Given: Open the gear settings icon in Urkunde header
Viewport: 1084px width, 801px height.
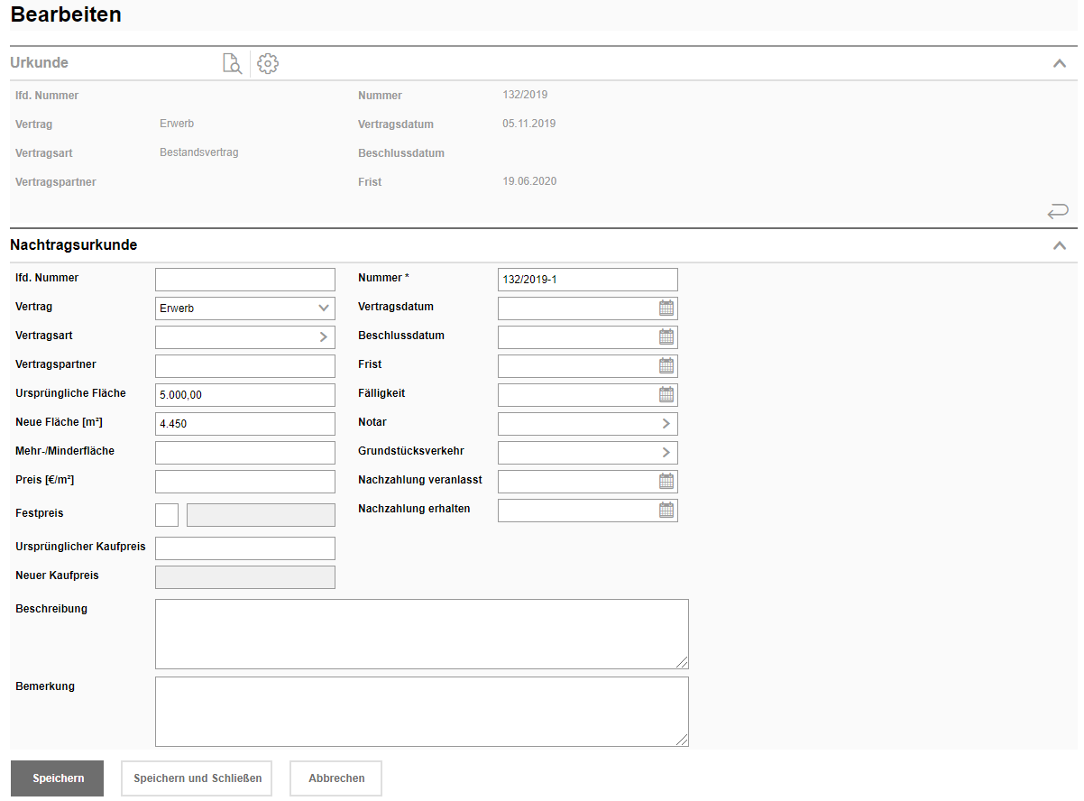Looking at the screenshot, I should pos(268,63).
